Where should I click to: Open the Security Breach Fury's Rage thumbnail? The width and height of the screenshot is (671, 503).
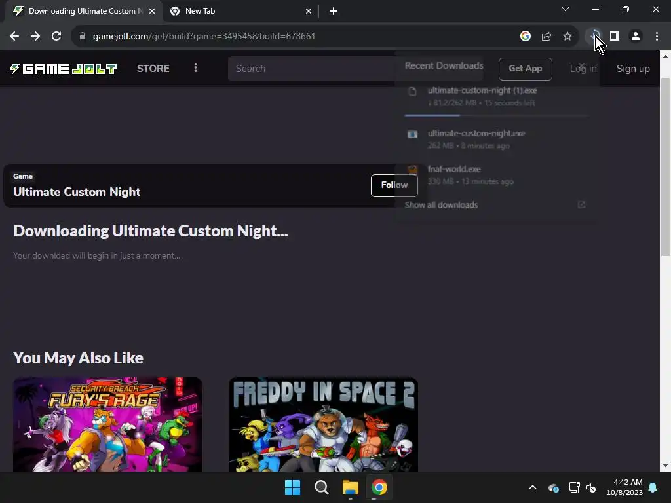(107, 424)
